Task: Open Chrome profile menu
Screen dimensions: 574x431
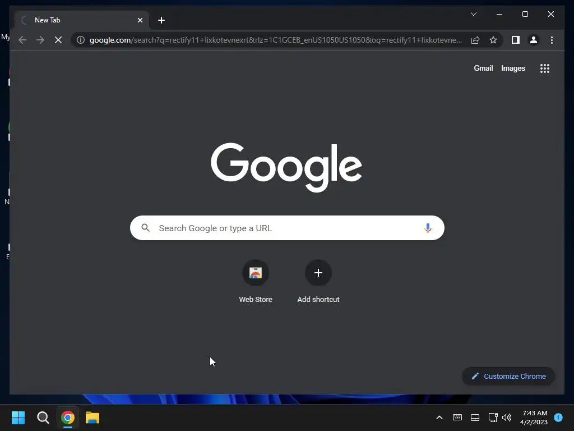Action: tap(534, 40)
